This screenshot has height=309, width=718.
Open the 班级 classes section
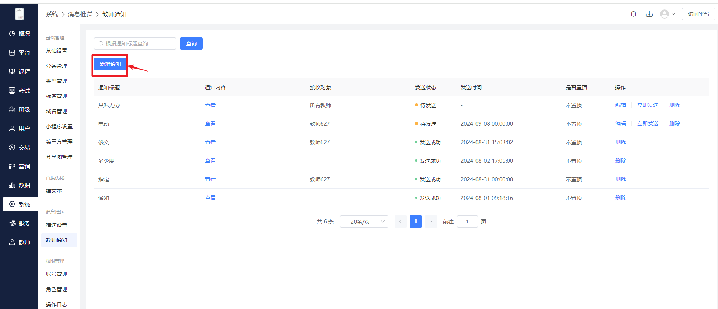pyautogui.click(x=19, y=109)
